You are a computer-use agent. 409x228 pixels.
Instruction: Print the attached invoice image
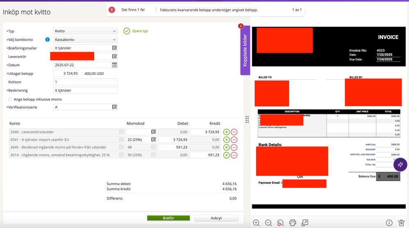click(x=293, y=223)
